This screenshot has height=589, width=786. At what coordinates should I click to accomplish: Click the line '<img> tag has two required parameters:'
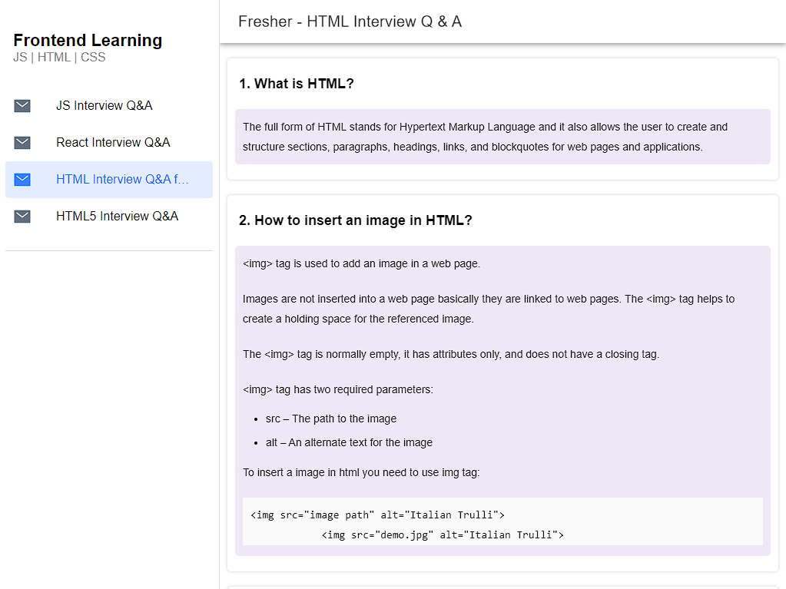(338, 389)
